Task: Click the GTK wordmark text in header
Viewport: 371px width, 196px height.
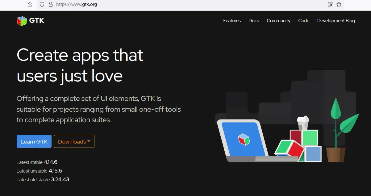Action: tap(37, 21)
